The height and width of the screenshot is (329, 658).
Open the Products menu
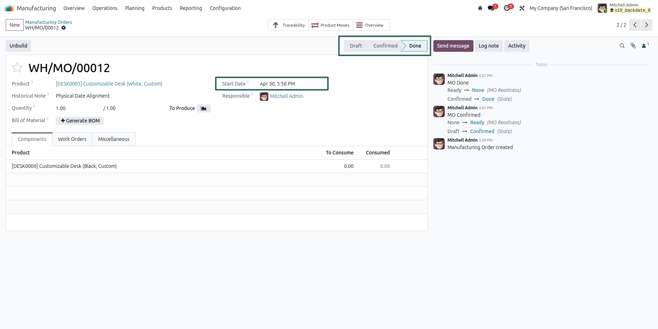[x=162, y=8]
